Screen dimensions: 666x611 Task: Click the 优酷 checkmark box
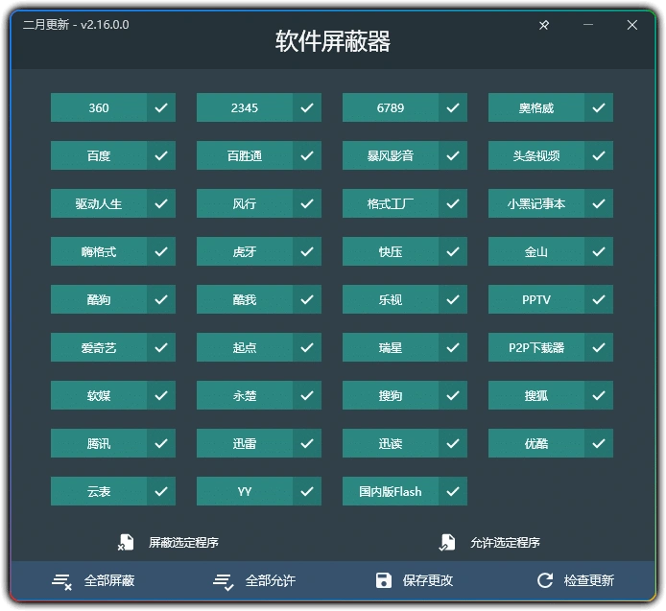[x=599, y=444]
